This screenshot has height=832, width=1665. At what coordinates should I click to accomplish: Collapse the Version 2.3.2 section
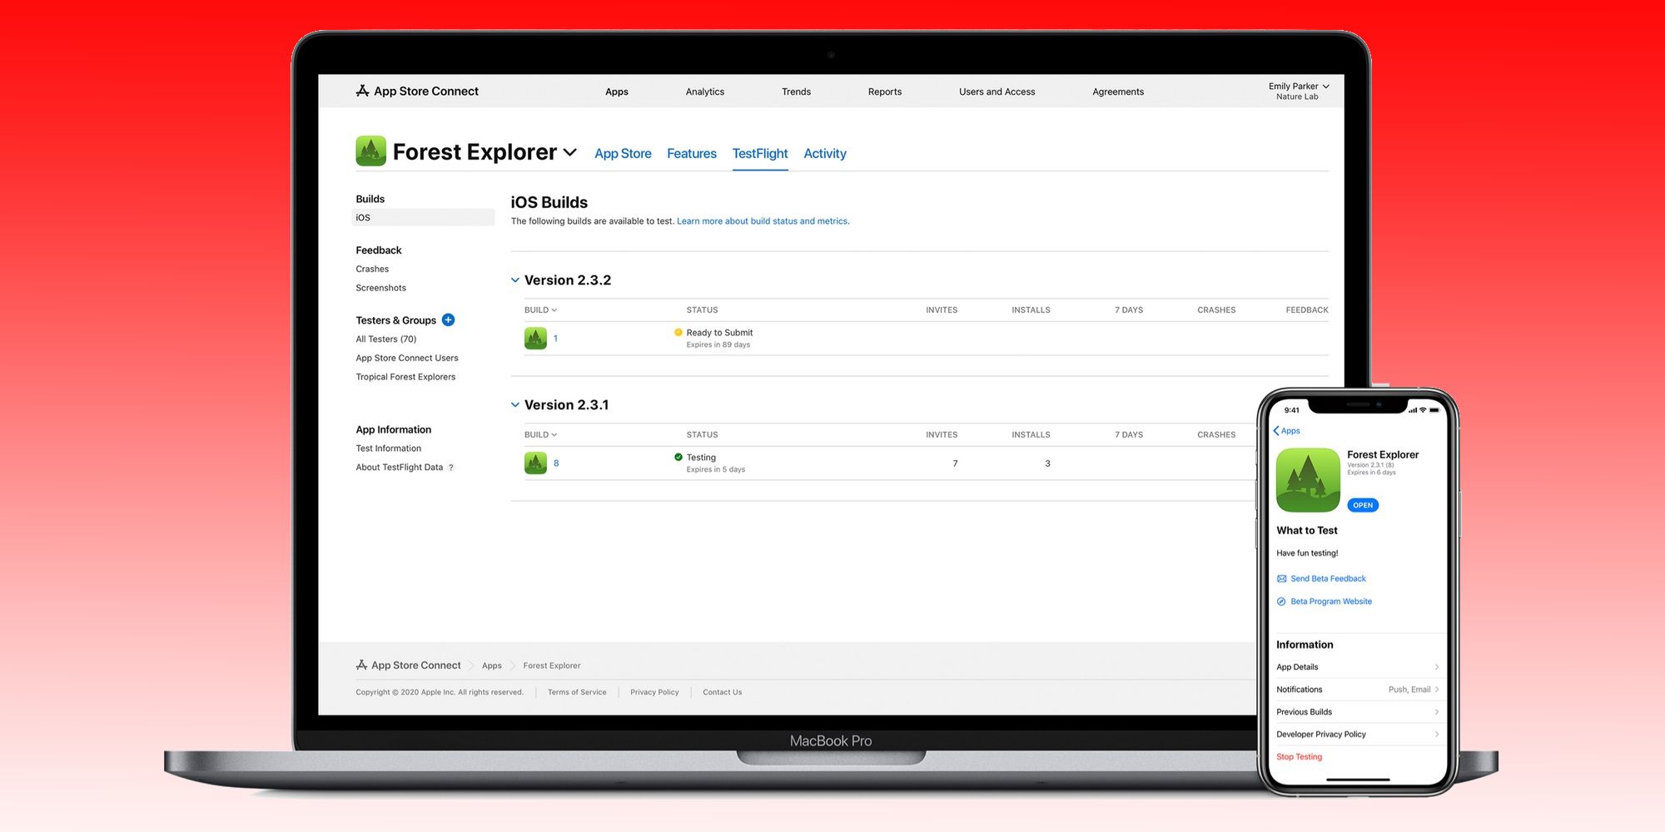click(514, 280)
